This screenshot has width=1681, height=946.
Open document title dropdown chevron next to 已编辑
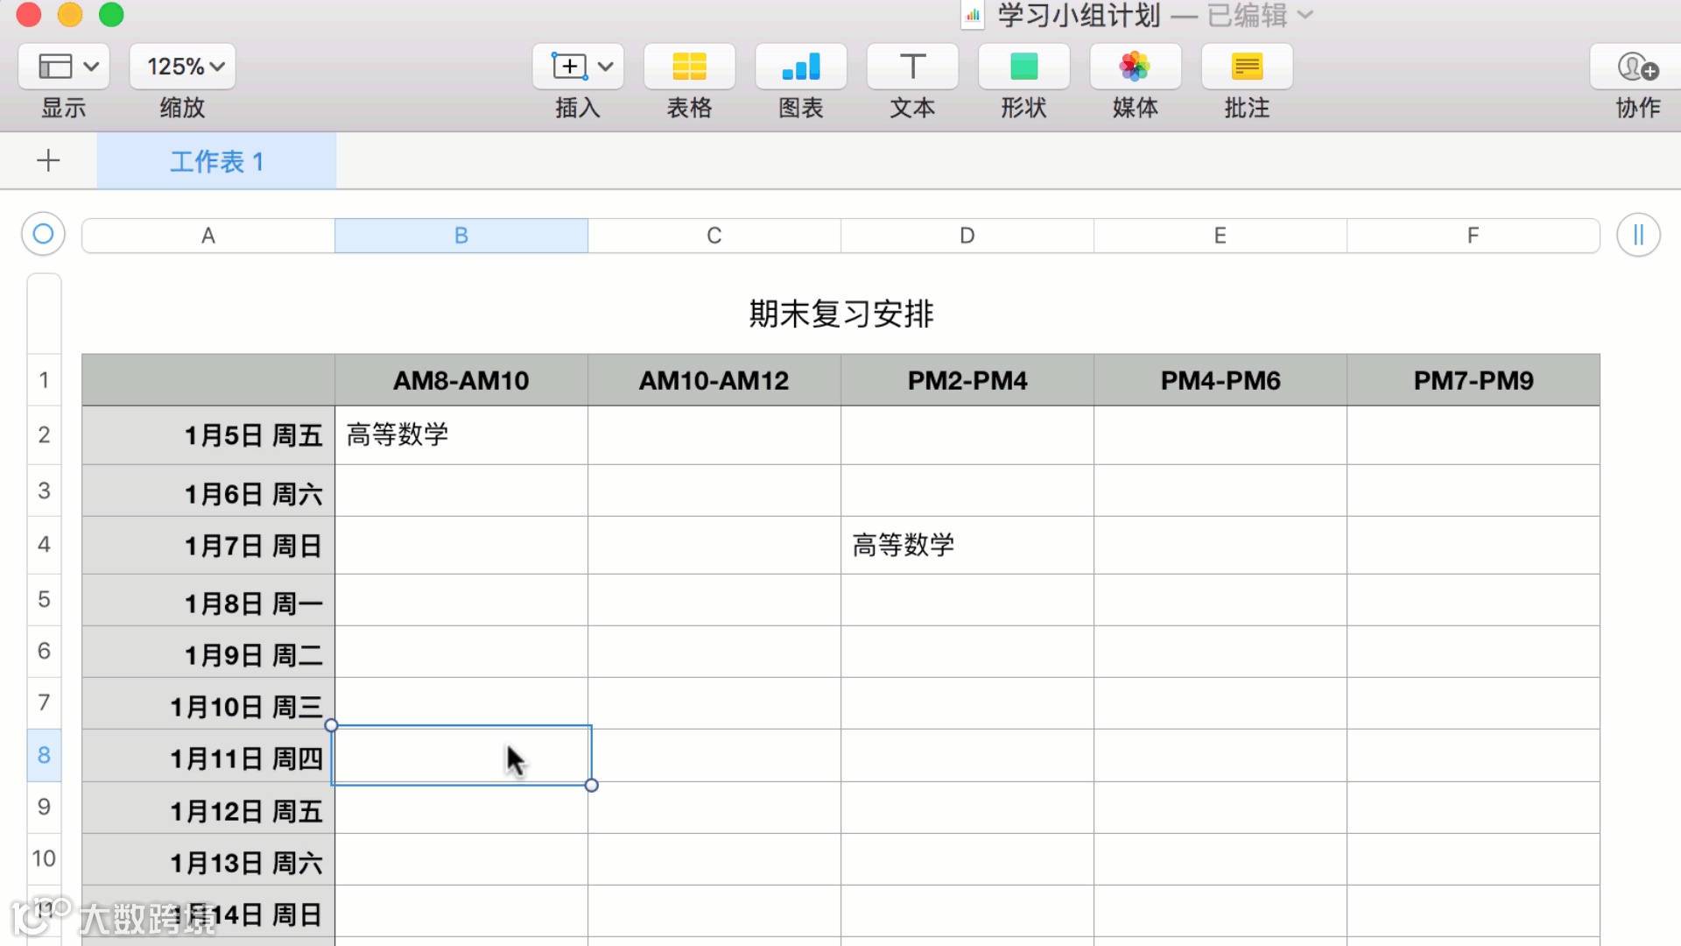click(x=1305, y=15)
